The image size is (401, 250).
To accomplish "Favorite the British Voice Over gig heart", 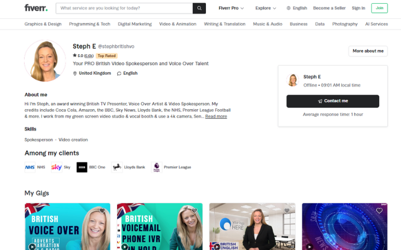I will [x=102, y=211].
